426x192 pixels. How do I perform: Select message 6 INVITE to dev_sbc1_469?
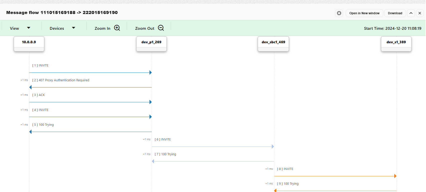[163, 139]
